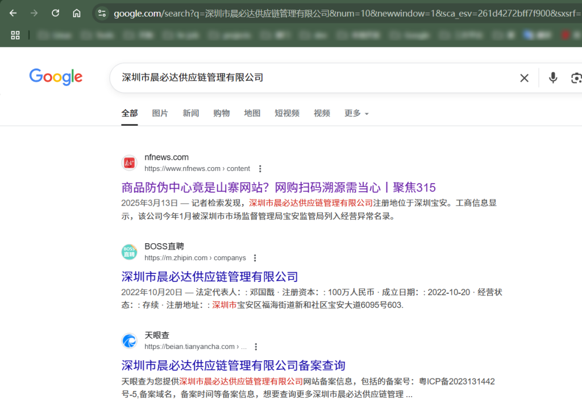Image resolution: width=582 pixels, height=408 pixels.
Task: Click the https://m.zhipin.com › companys URL
Action: [196, 258]
